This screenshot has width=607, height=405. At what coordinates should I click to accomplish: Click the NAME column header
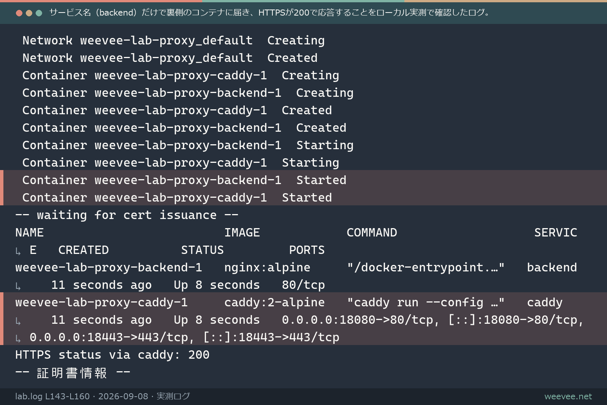click(30, 232)
